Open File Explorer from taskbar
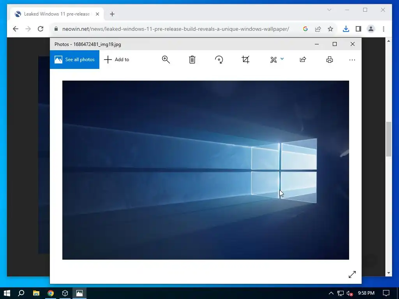 pyautogui.click(x=36, y=293)
